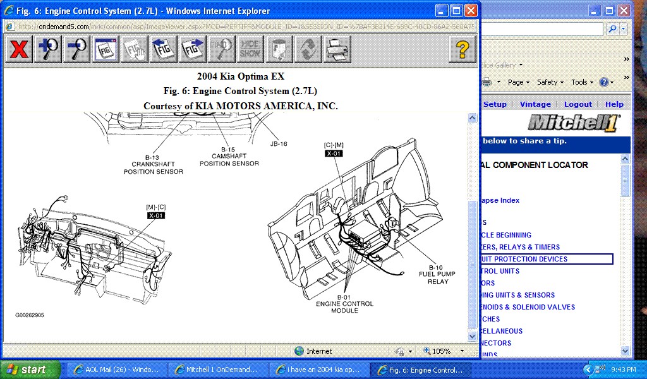
Task: Select the CIRCUIT PROTECTION DEVICES index entry
Action: click(x=547, y=259)
